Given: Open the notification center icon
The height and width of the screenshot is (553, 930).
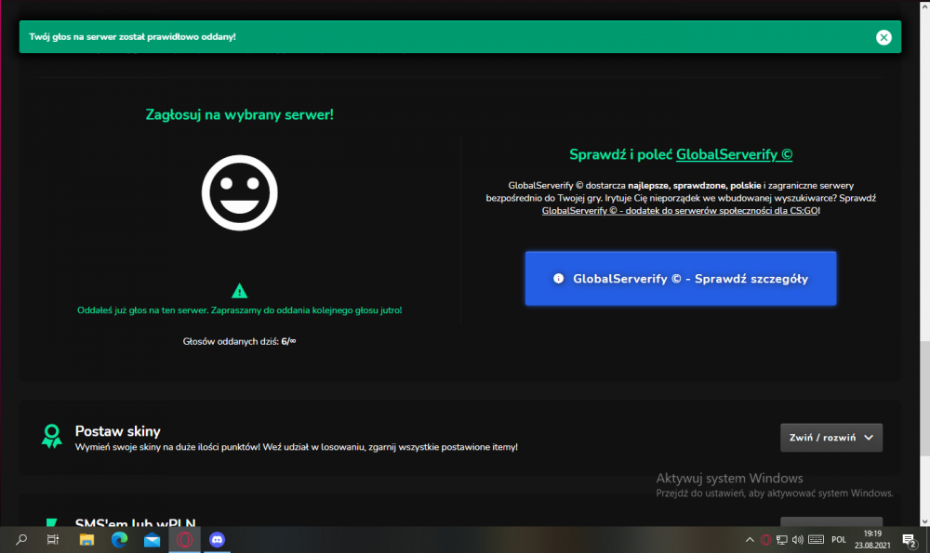Looking at the screenshot, I should 910,540.
